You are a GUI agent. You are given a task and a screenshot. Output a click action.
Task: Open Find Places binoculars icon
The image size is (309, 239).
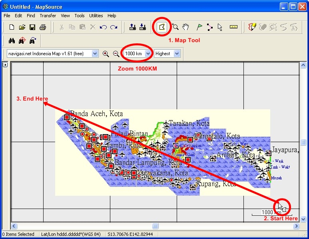[x=12, y=41]
